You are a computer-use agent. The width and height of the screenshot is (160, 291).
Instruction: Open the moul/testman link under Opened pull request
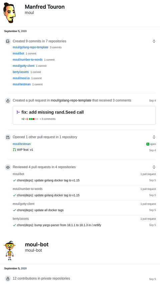[22, 144]
